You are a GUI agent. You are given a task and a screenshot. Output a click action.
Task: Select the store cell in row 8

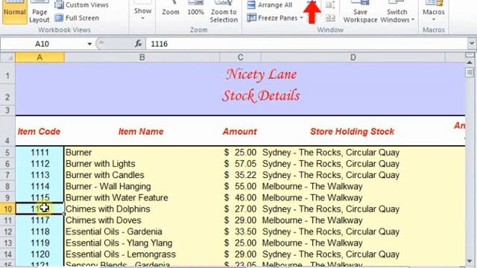(x=353, y=186)
